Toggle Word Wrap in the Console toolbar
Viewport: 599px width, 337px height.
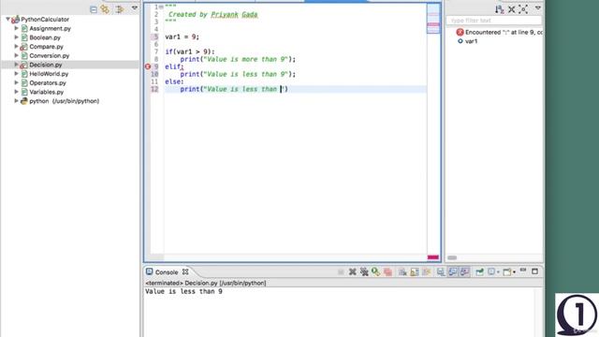(x=427, y=272)
